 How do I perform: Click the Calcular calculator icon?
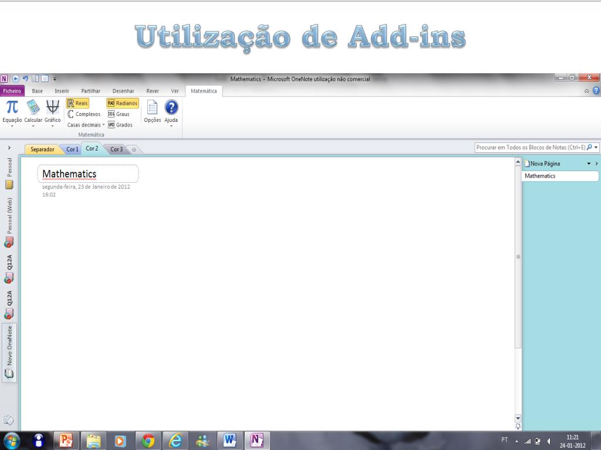point(33,107)
